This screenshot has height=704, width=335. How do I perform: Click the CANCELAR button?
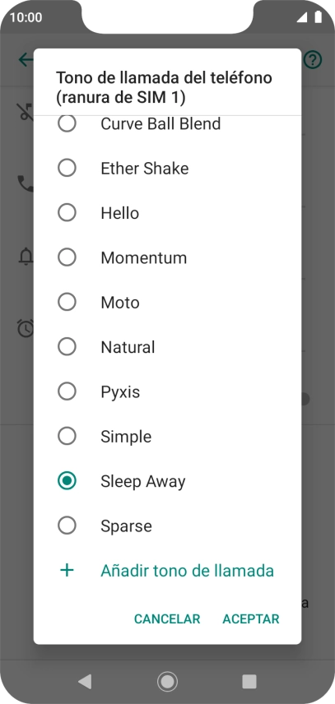click(167, 618)
